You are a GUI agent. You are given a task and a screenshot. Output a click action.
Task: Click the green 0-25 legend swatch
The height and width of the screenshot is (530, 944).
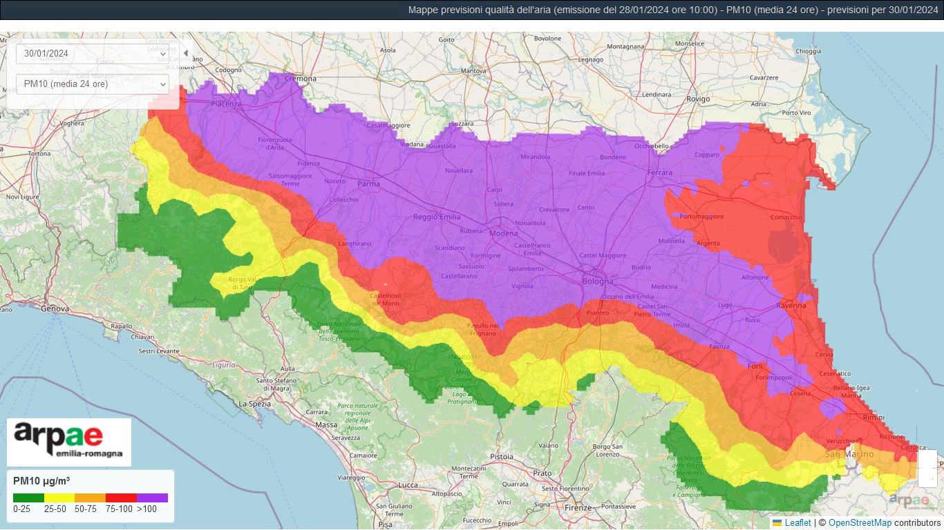pos(28,498)
